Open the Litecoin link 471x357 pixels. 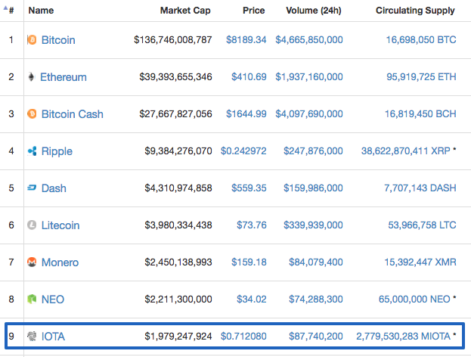tap(60, 225)
